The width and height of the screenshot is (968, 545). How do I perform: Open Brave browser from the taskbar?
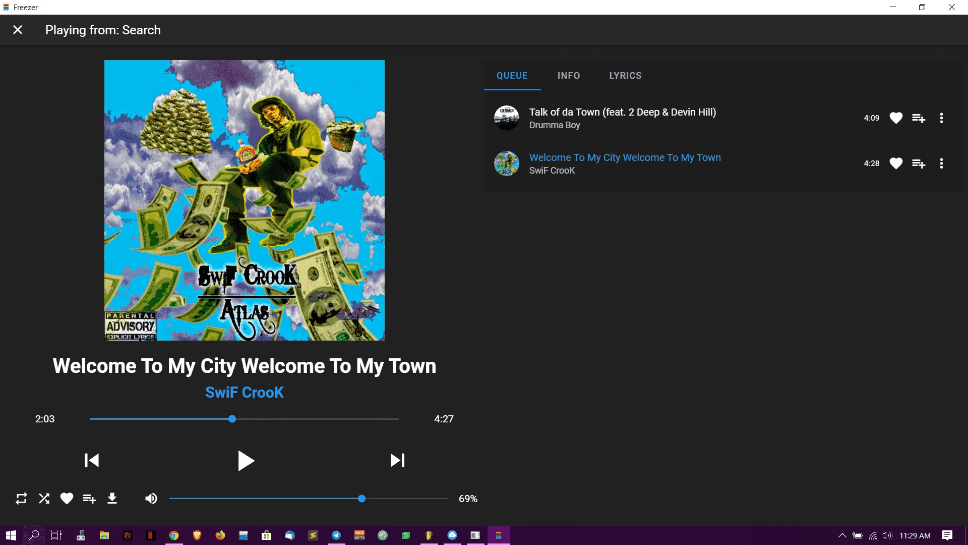[197, 535]
